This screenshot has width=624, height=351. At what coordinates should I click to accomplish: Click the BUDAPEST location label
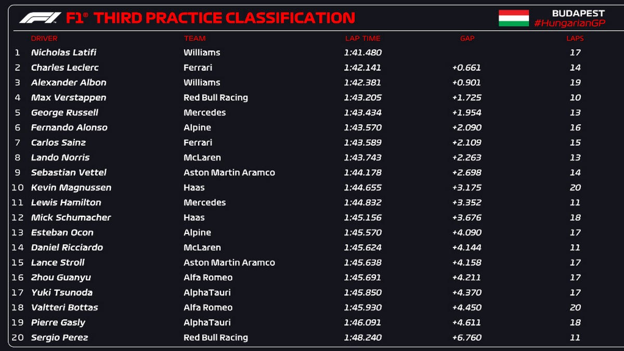click(x=578, y=13)
